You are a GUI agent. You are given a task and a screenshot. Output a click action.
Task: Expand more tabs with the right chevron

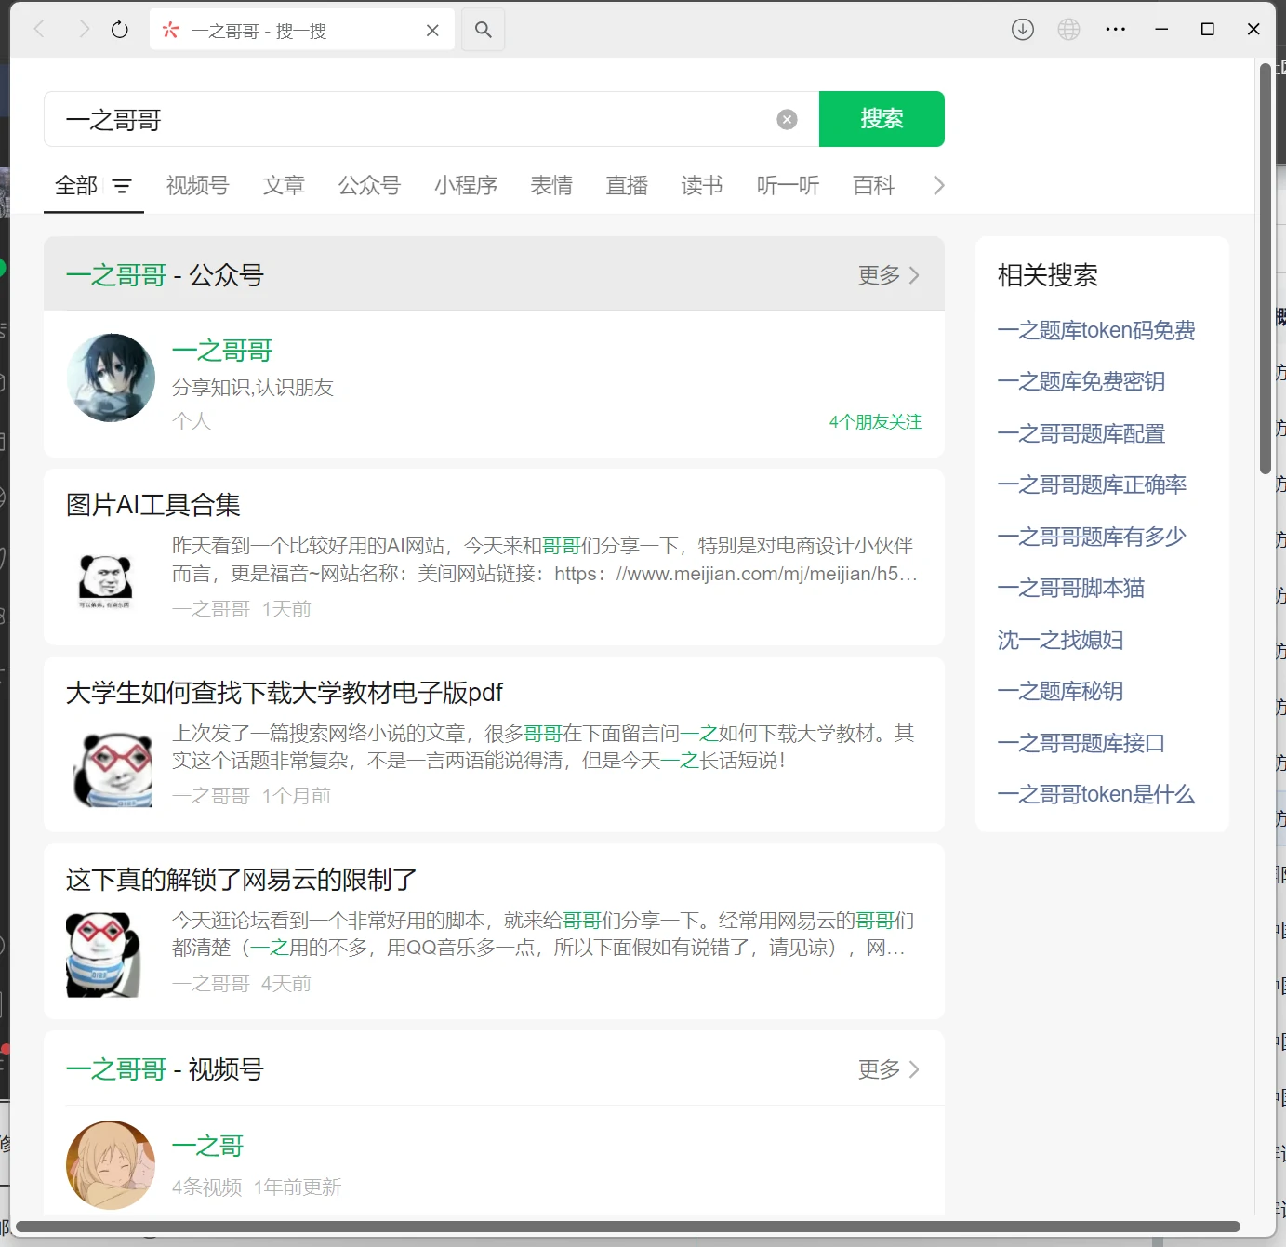point(938,185)
